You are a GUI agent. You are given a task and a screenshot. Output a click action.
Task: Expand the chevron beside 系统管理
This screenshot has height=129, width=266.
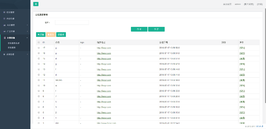tap(27, 54)
